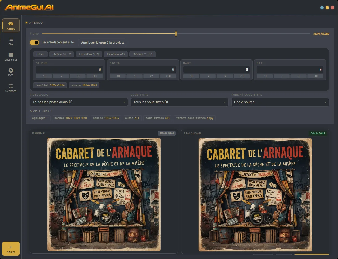This screenshot has width=338, height=259.
Task: Click the Frame slider handle
Action: [x=176, y=34]
